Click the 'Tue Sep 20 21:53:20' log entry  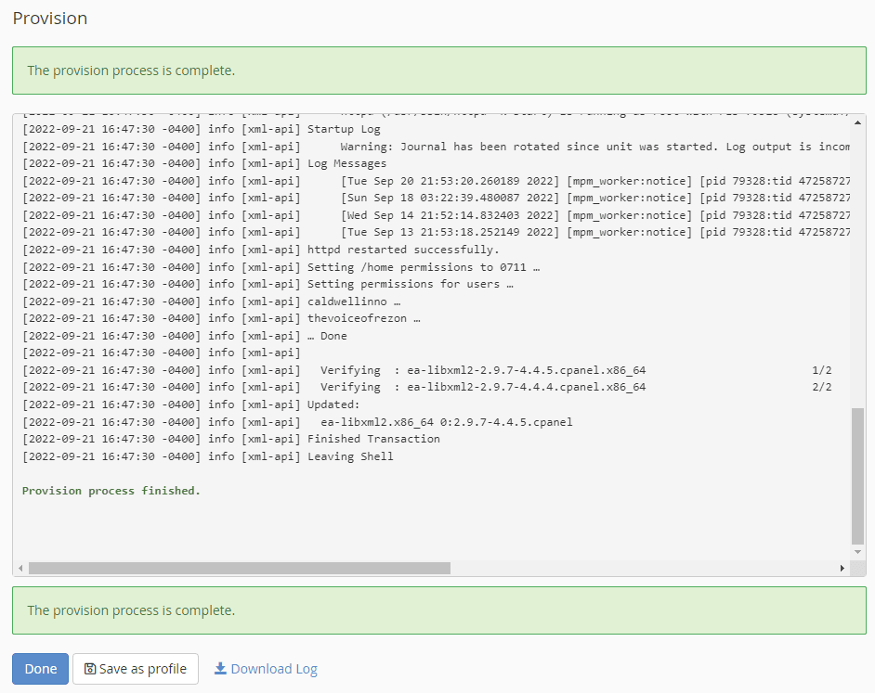[x=437, y=181]
